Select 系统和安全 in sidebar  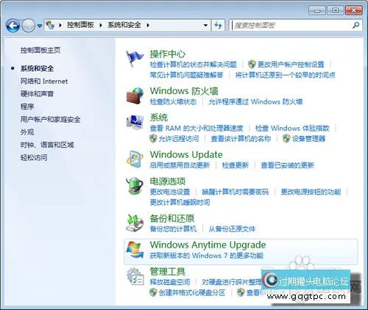click(x=37, y=68)
